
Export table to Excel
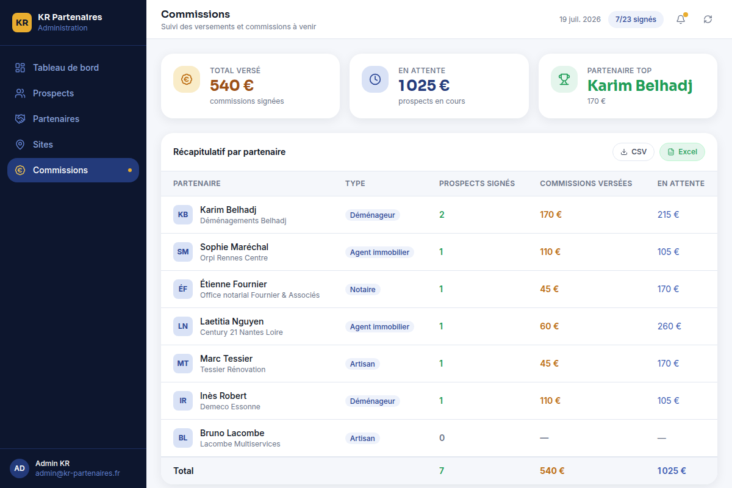pos(682,152)
